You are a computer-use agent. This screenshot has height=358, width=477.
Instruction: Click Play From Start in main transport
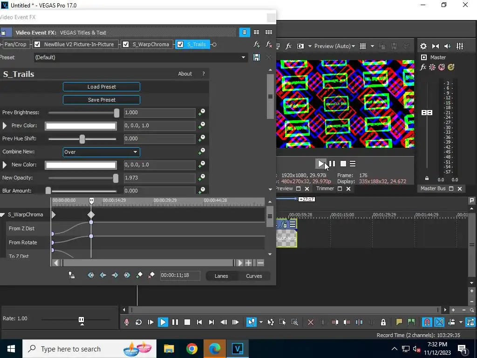coord(150,322)
